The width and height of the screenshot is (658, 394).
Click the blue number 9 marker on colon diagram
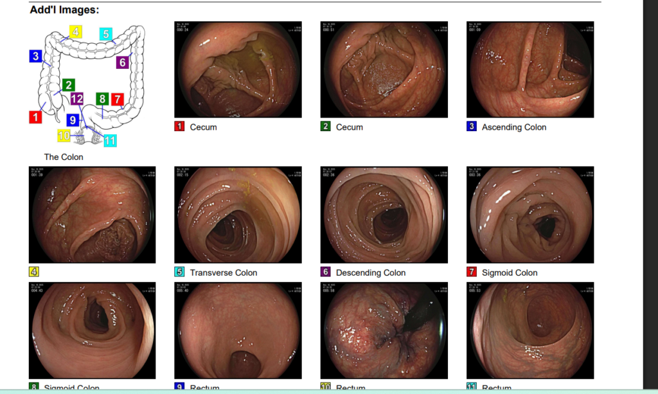[x=73, y=120]
